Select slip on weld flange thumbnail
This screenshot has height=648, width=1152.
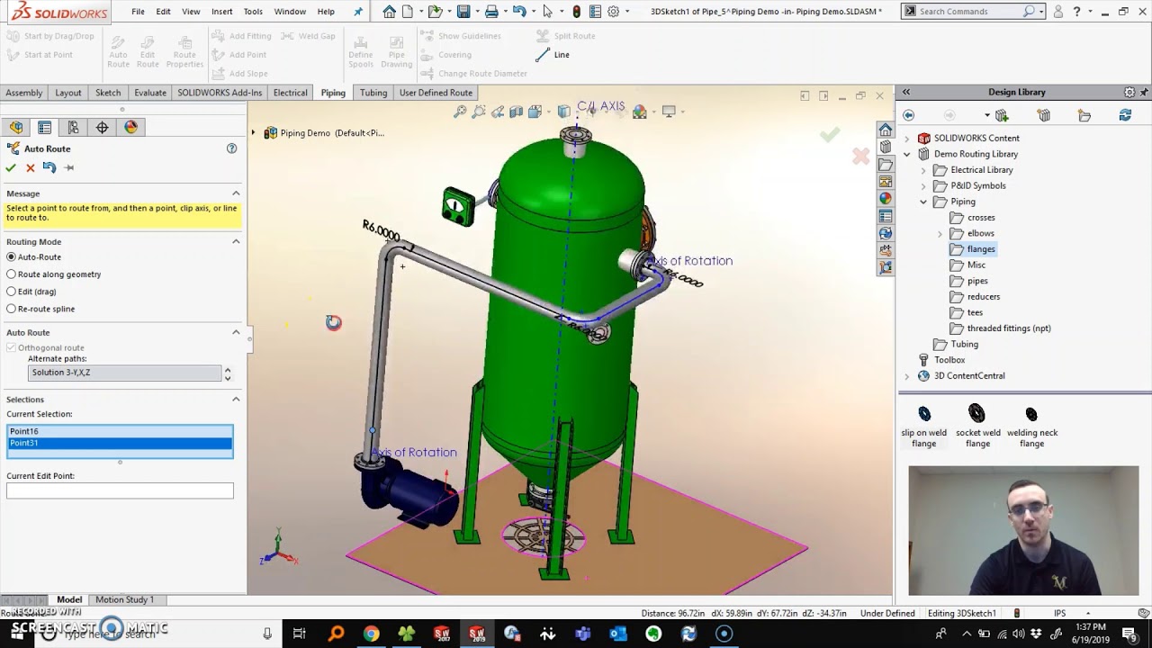click(x=924, y=427)
